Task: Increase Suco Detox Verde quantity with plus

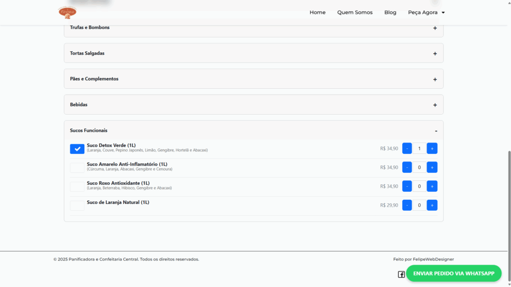Action: 432,148
